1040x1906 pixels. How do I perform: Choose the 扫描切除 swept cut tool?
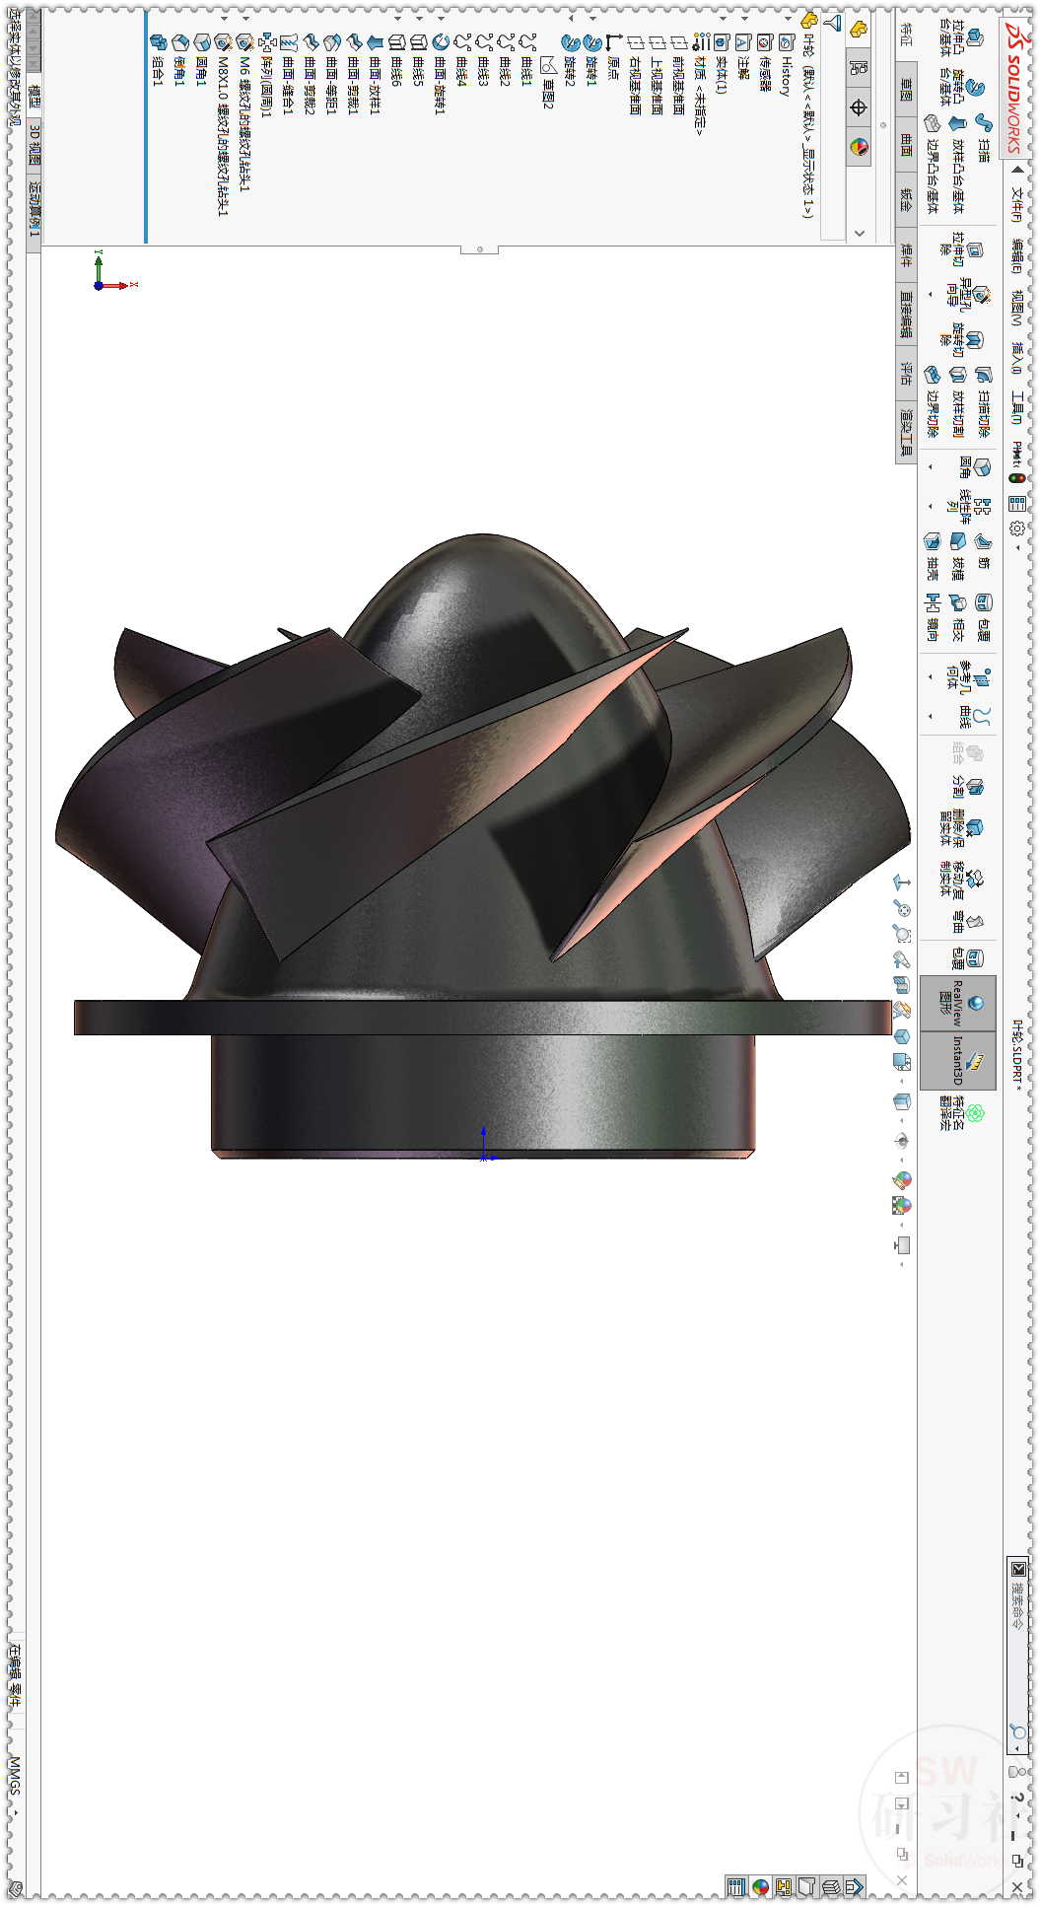[x=983, y=400]
